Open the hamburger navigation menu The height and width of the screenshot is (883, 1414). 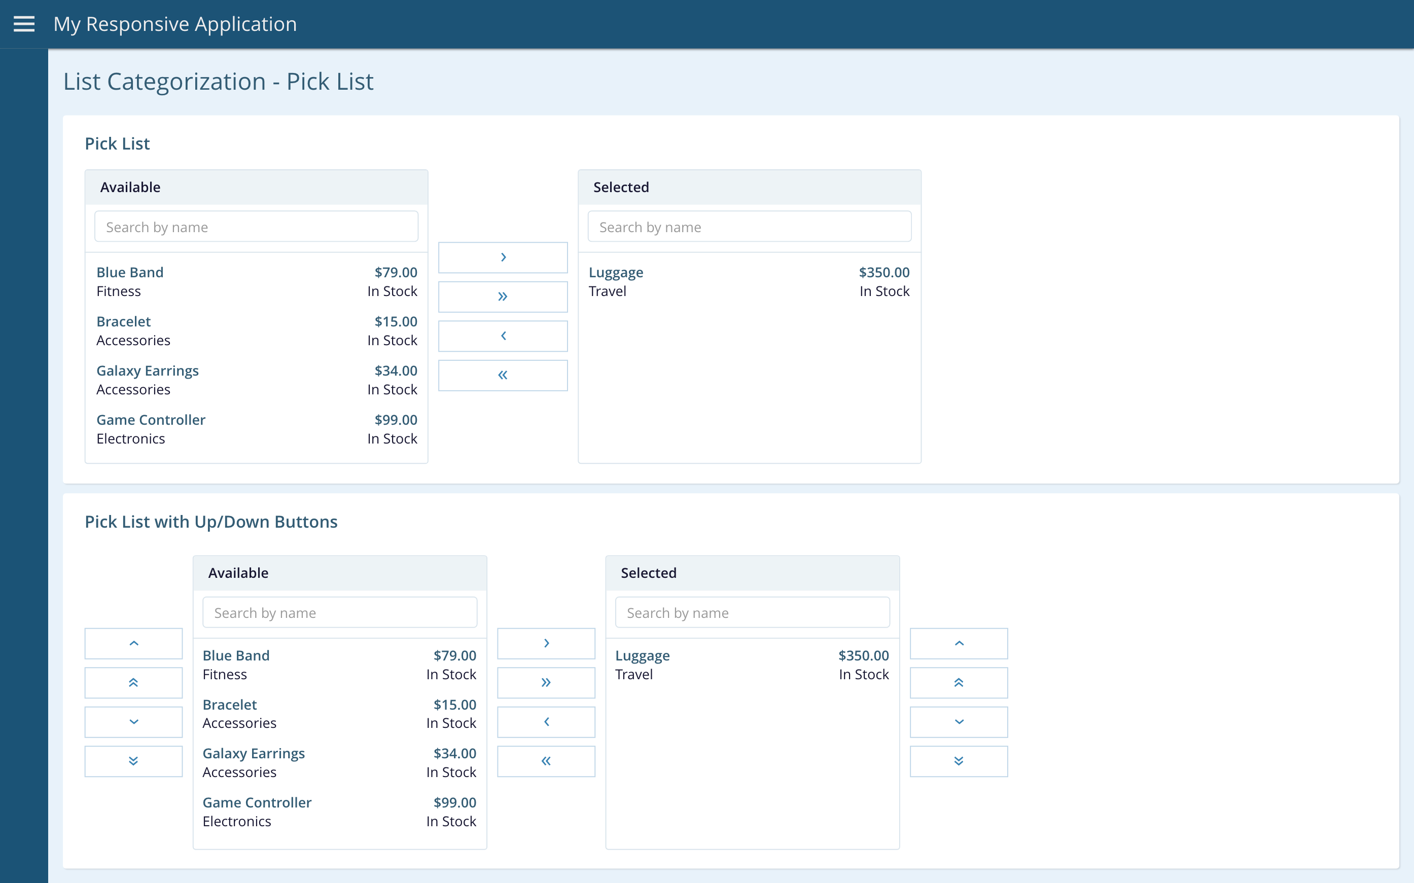point(24,24)
